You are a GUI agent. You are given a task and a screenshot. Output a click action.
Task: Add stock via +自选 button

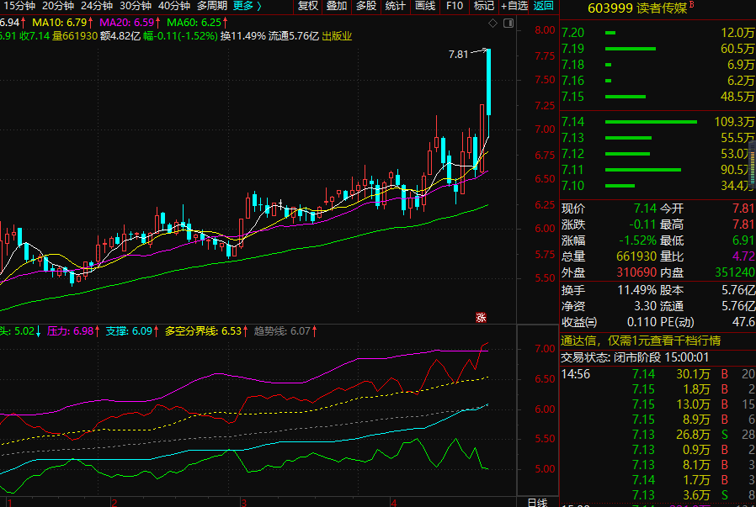514,6
